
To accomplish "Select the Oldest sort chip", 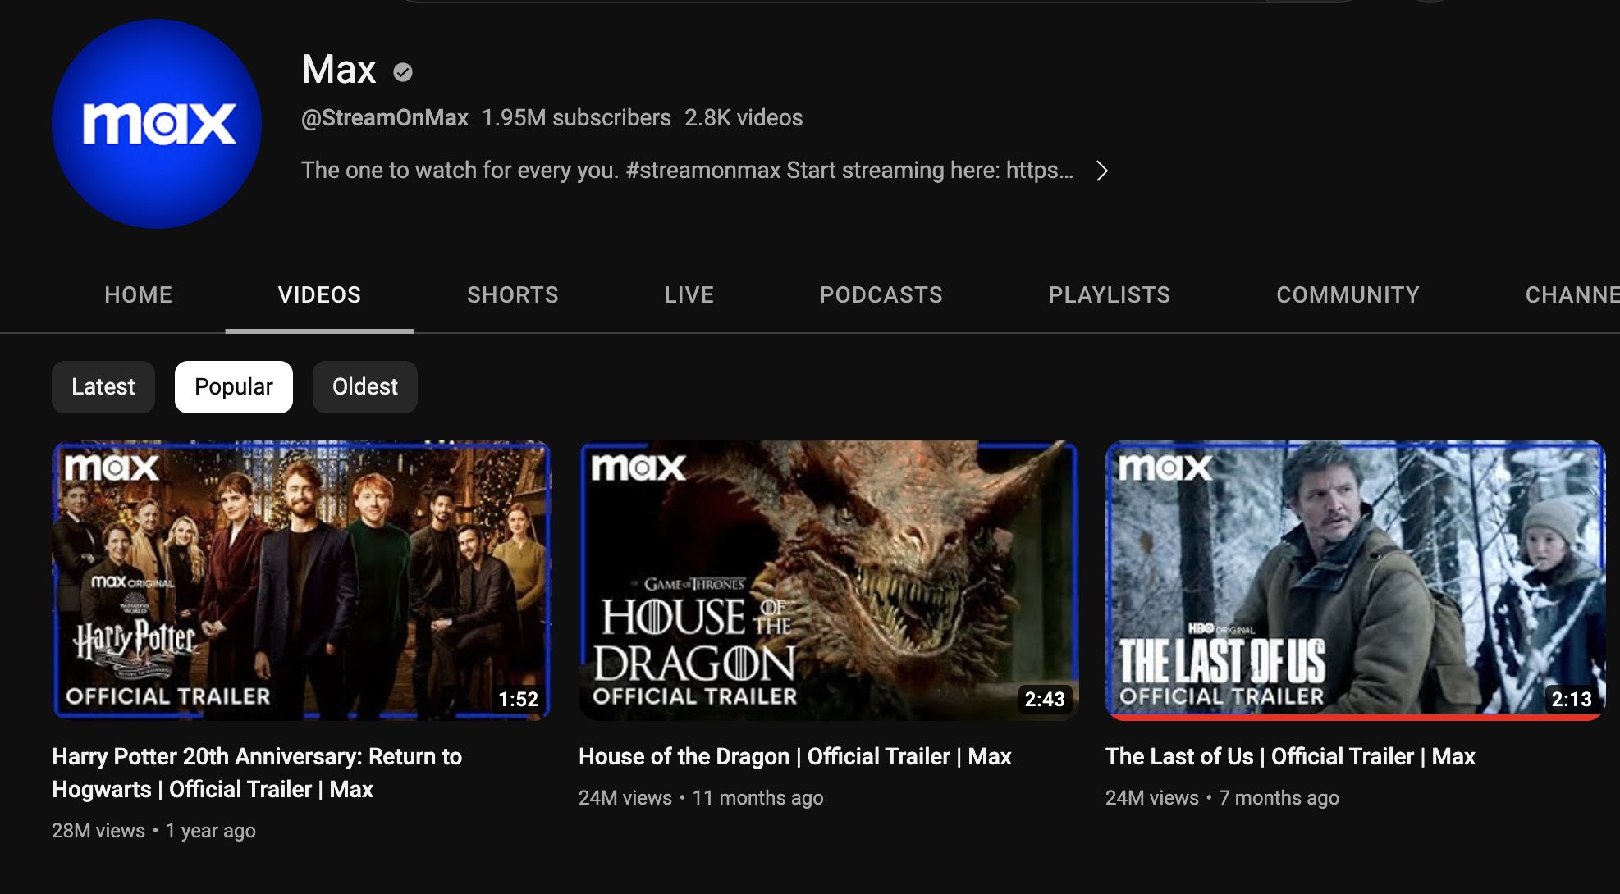I will tap(364, 386).
